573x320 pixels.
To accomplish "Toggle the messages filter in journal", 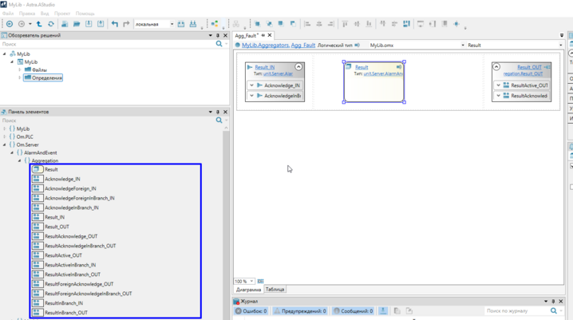I will [x=352, y=310].
